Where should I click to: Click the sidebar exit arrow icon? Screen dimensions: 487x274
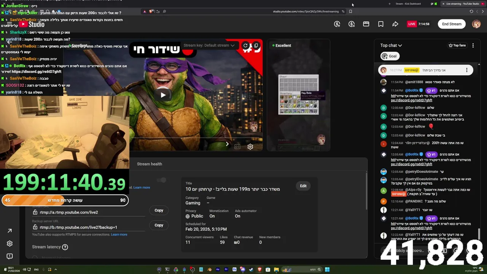(10, 231)
